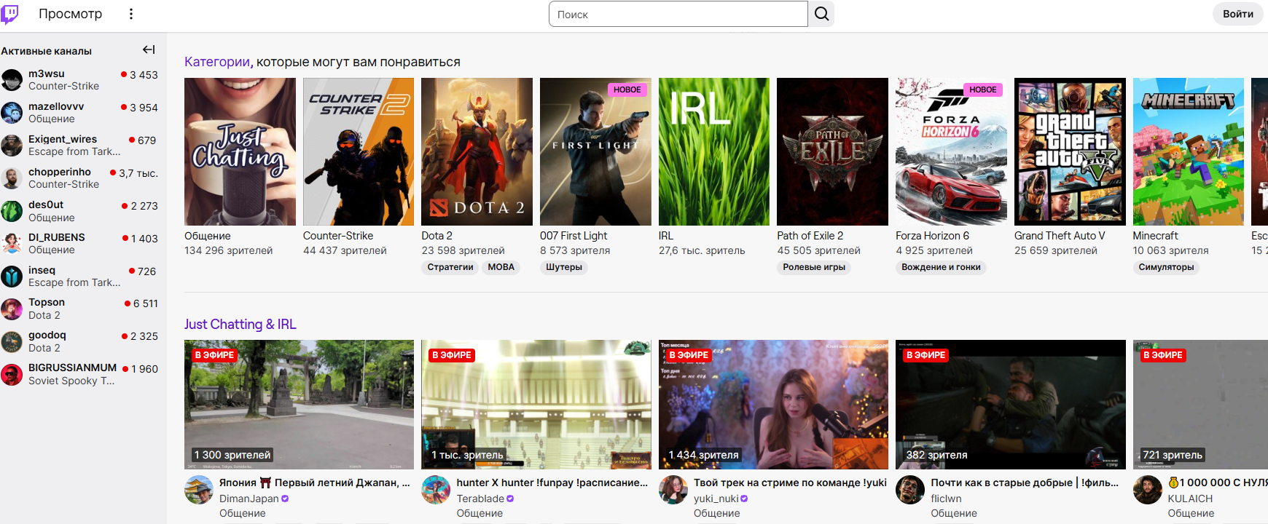Open des0ut channel avatar

12,210
